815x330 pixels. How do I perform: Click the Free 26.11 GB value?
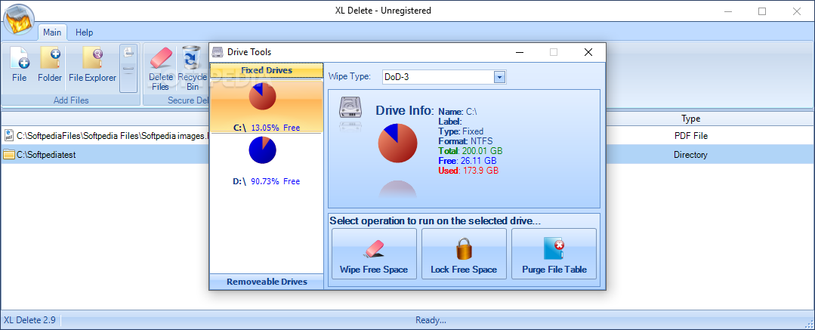(x=466, y=161)
